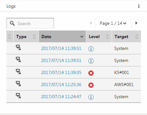Click the type icon in the first log row
The width and height of the screenshot is (147, 115).
pyautogui.click(x=18, y=47)
